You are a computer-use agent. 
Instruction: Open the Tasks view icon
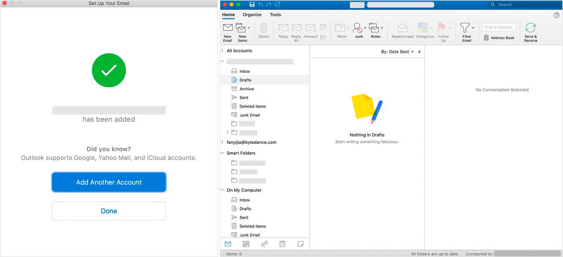tap(282, 243)
